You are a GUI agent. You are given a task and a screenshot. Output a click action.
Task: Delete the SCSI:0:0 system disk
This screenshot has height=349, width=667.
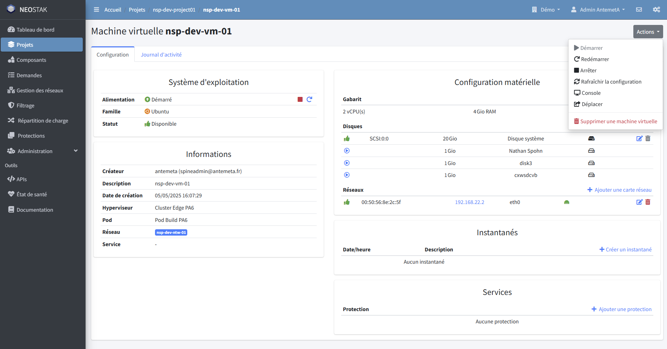[x=648, y=138]
